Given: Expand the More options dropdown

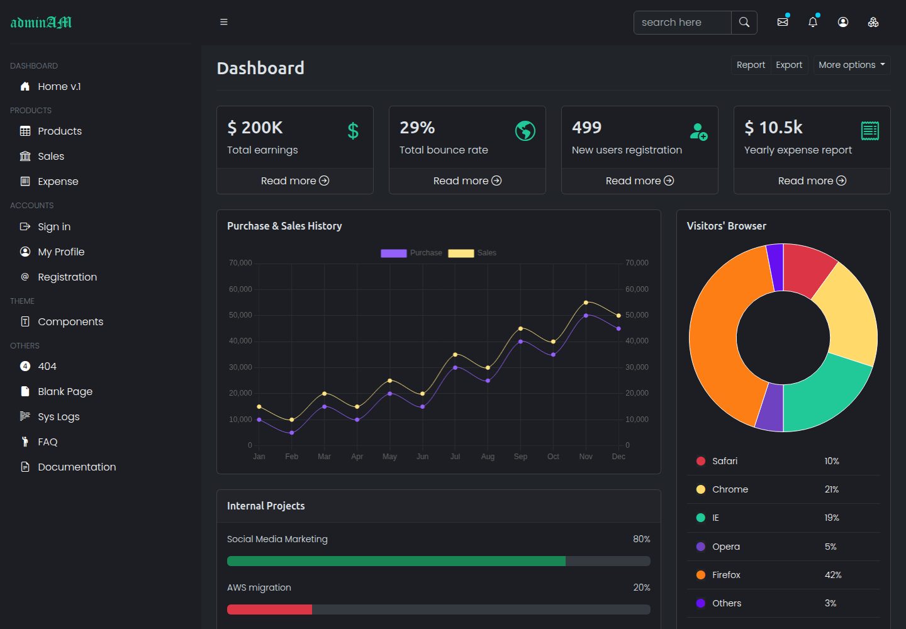Looking at the screenshot, I should pyautogui.click(x=851, y=65).
